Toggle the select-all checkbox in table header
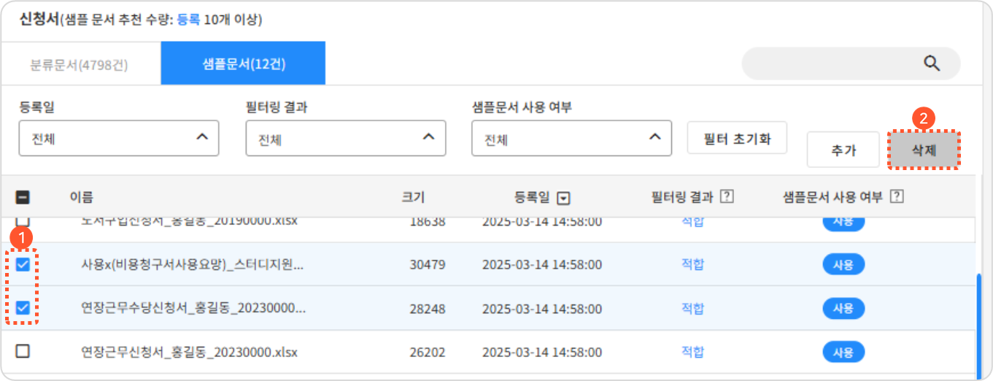The height and width of the screenshot is (381, 993). pyautogui.click(x=23, y=197)
